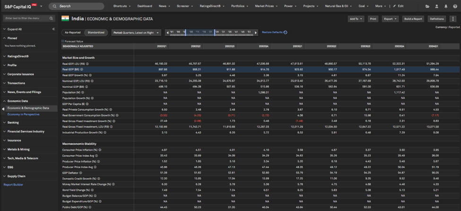Viewport: 461px width, 211px height.
Task: Open the Export dropdown
Action: [x=390, y=19]
